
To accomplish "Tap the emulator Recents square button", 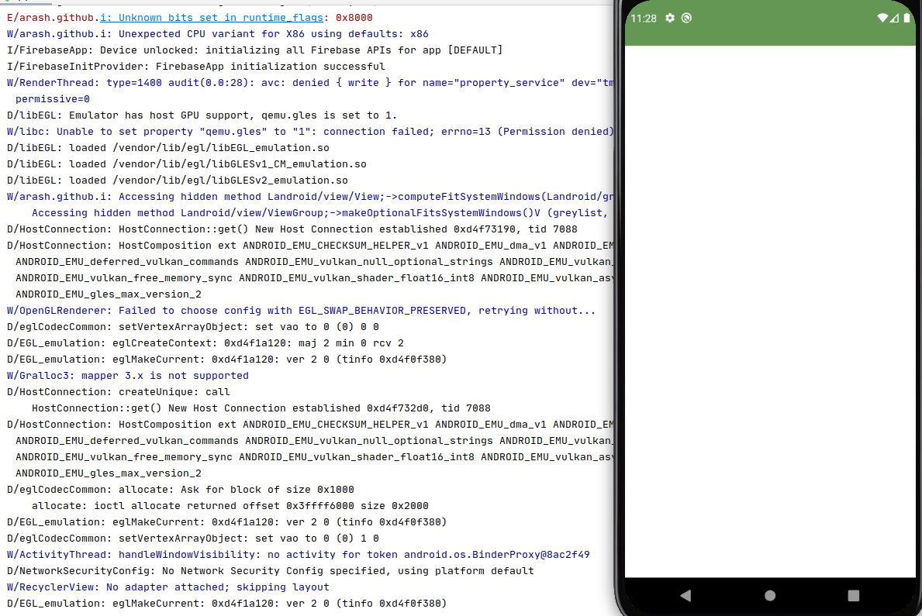I will click(x=854, y=595).
